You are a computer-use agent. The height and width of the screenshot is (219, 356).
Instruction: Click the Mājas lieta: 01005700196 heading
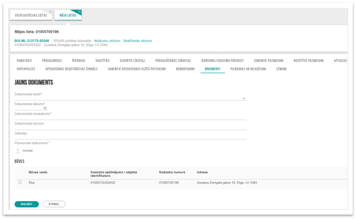click(36, 32)
